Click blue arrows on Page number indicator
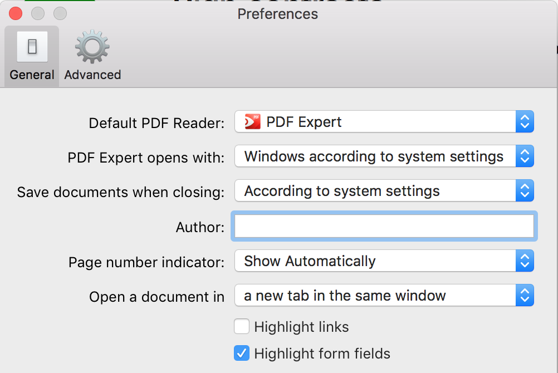 coord(524,261)
